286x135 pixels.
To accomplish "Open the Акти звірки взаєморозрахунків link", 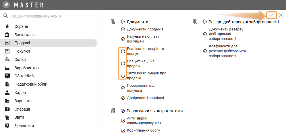I will coord(143,120).
